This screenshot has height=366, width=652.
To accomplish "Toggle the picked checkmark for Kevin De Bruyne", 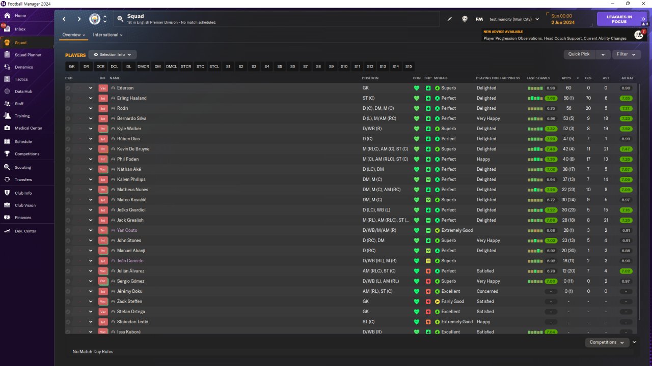I will click(x=68, y=149).
